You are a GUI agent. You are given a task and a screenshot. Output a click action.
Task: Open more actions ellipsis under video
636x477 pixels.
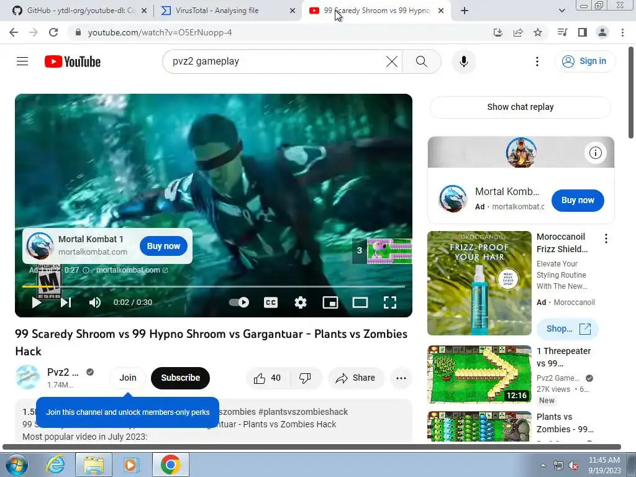coord(401,378)
